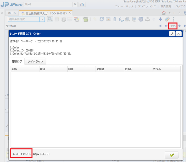Expand the left side panel chevron

click(2, 13)
